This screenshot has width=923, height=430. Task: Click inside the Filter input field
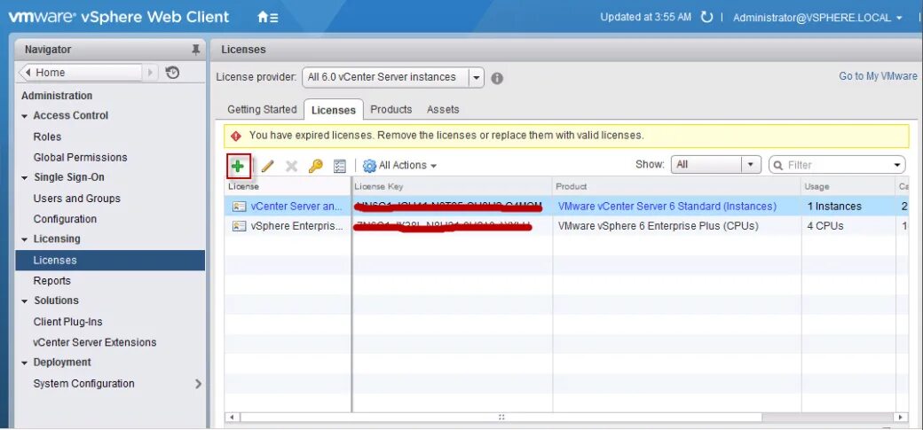pos(836,165)
